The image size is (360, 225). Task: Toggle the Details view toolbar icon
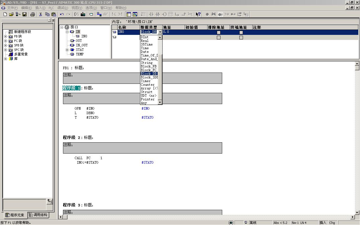135,14
